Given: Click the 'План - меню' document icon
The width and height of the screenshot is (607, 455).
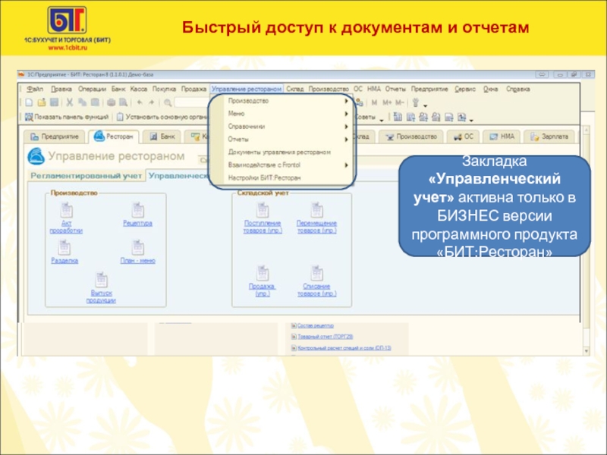Looking at the screenshot, I should click(x=137, y=248).
